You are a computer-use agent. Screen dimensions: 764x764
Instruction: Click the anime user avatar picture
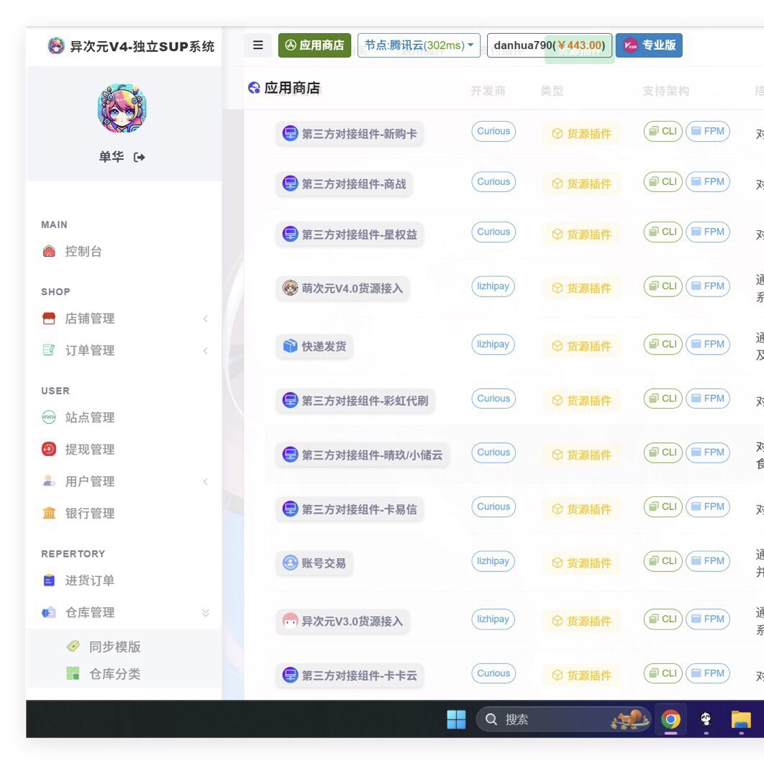point(122,108)
